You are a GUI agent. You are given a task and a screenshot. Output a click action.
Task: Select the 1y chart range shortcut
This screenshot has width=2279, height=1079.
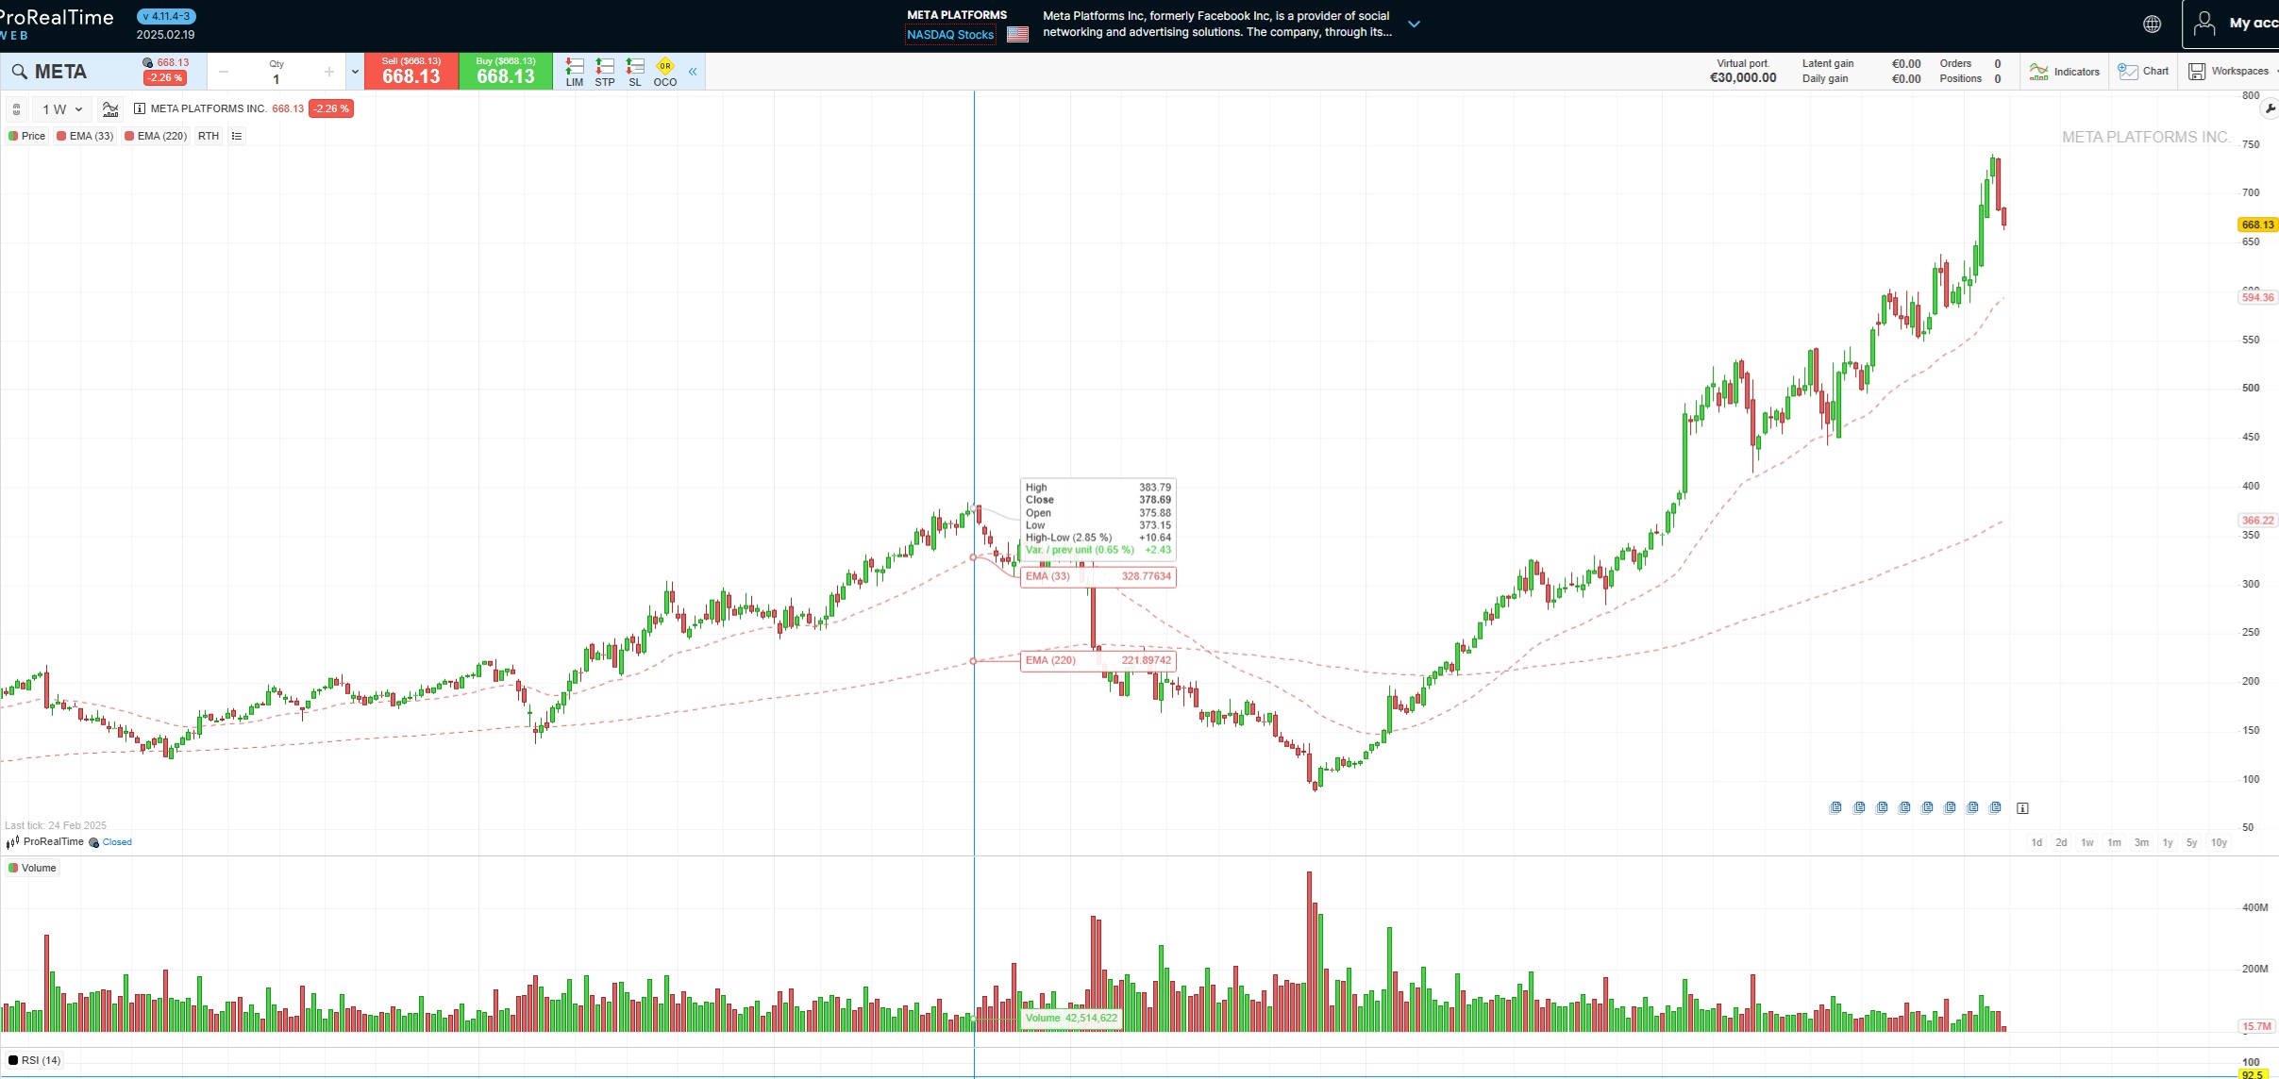coord(2168,842)
